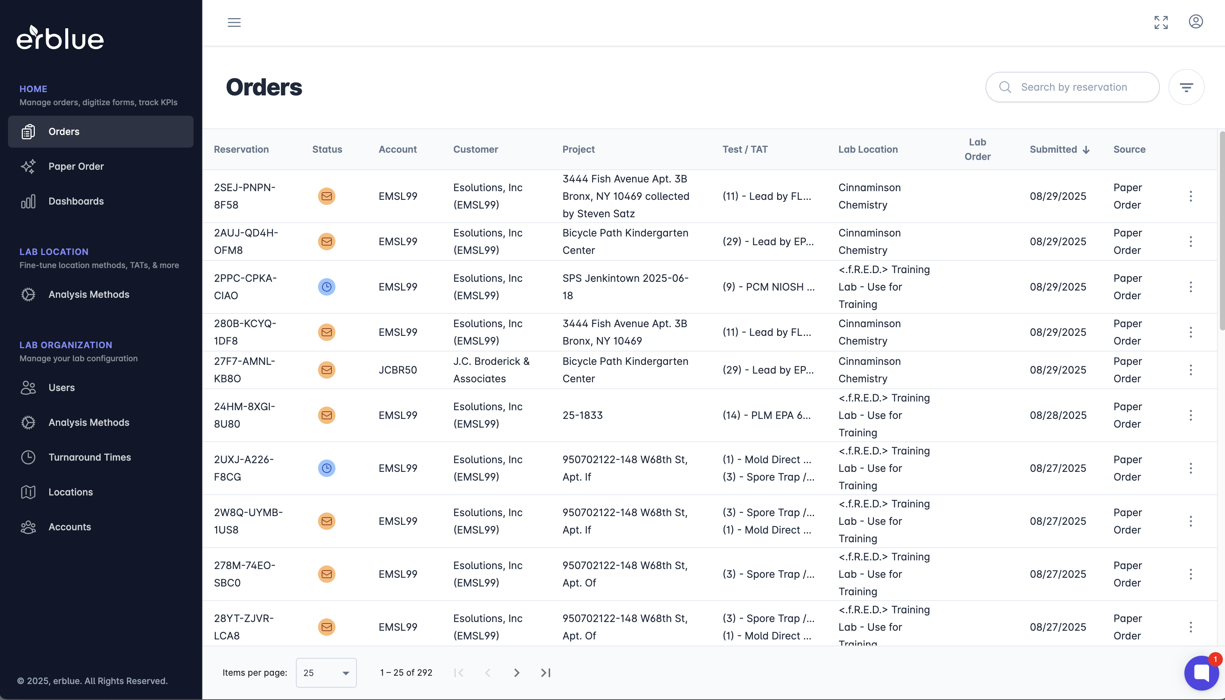The height and width of the screenshot is (700, 1225).
Task: Open the chat support bubble
Action: [1201, 672]
